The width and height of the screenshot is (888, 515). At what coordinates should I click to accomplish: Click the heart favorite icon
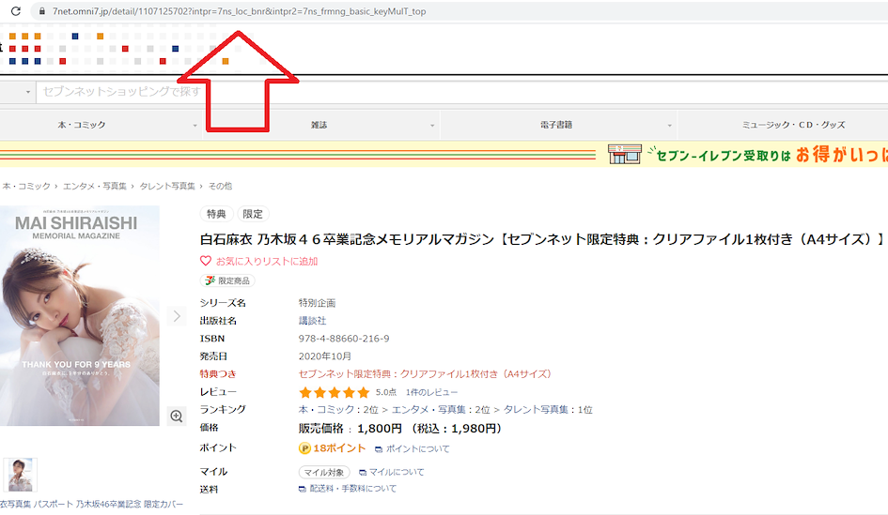pos(206,261)
